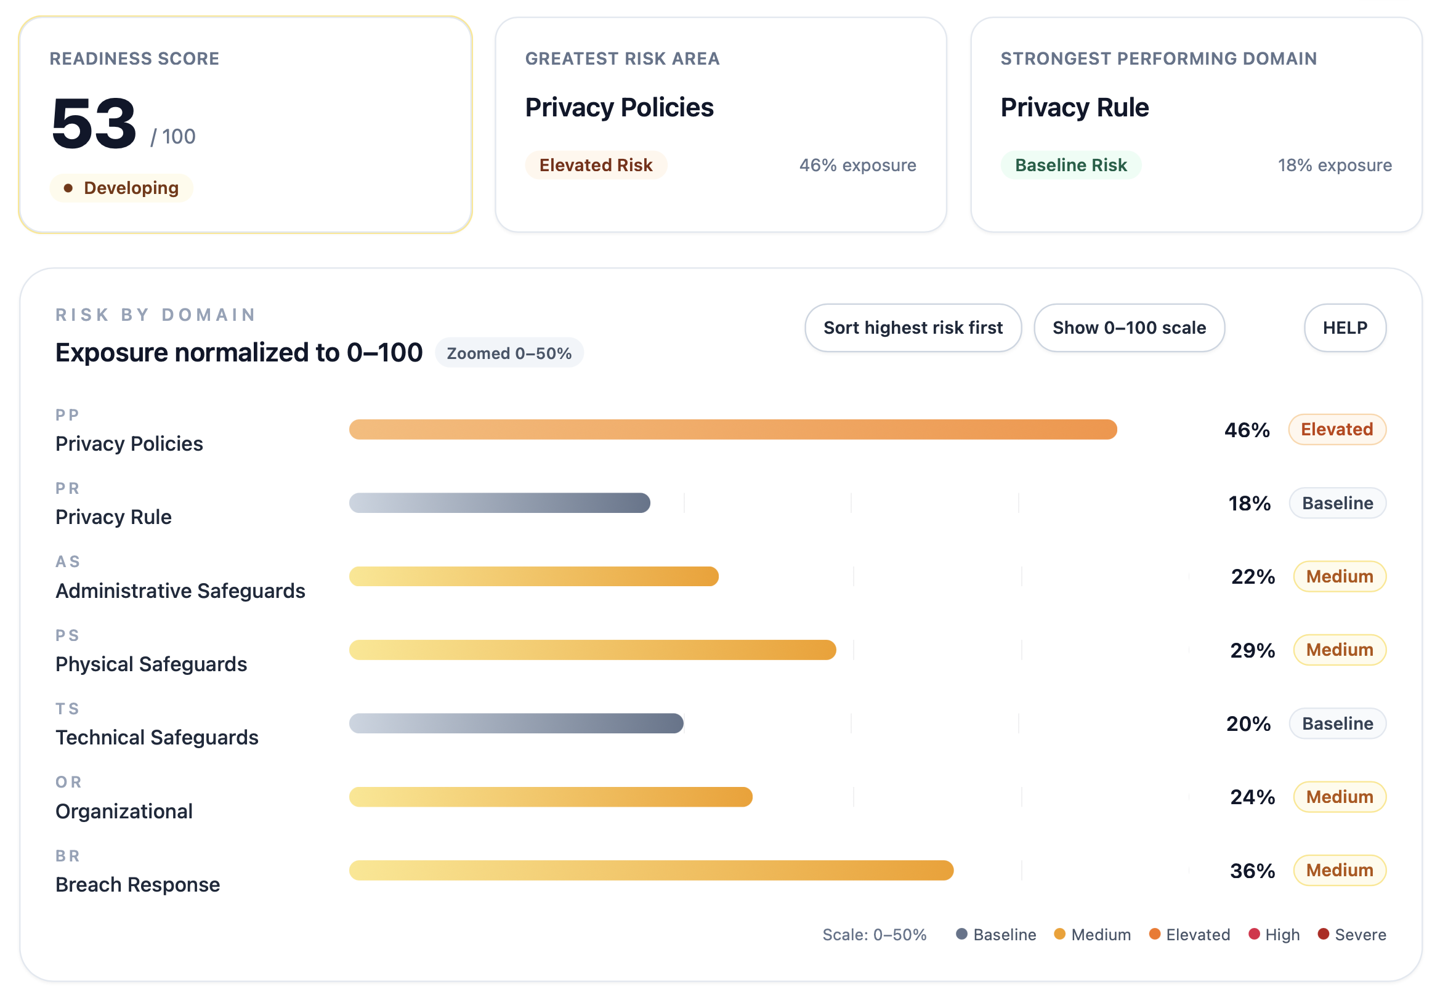This screenshot has width=1440, height=1000.
Task: Select the Baseline Risk badge under Privacy Rule
Action: (x=1071, y=165)
